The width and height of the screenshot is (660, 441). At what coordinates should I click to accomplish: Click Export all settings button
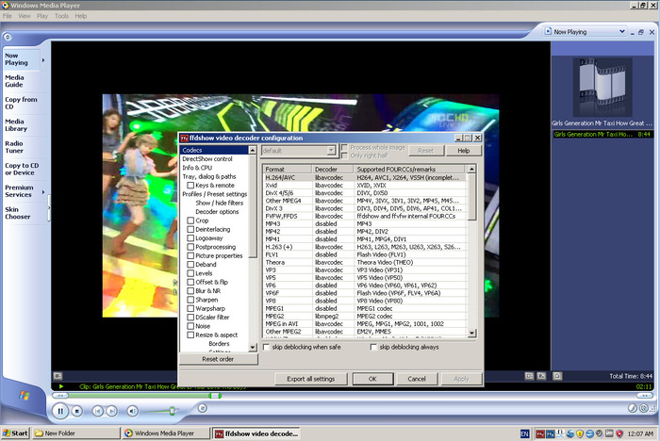point(310,379)
